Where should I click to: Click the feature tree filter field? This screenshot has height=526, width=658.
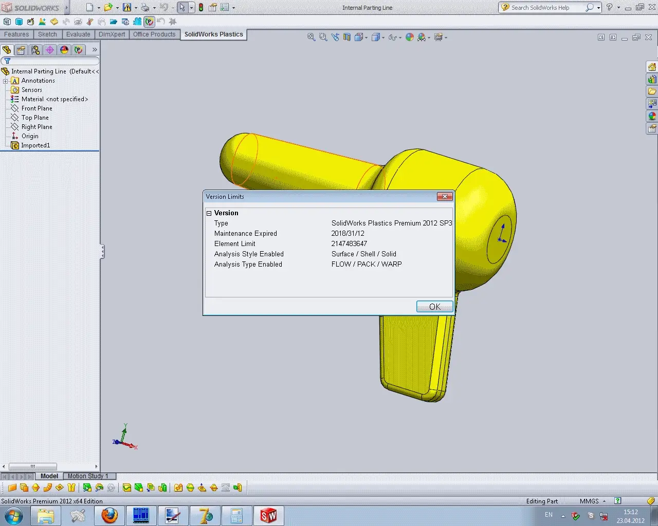coord(50,61)
